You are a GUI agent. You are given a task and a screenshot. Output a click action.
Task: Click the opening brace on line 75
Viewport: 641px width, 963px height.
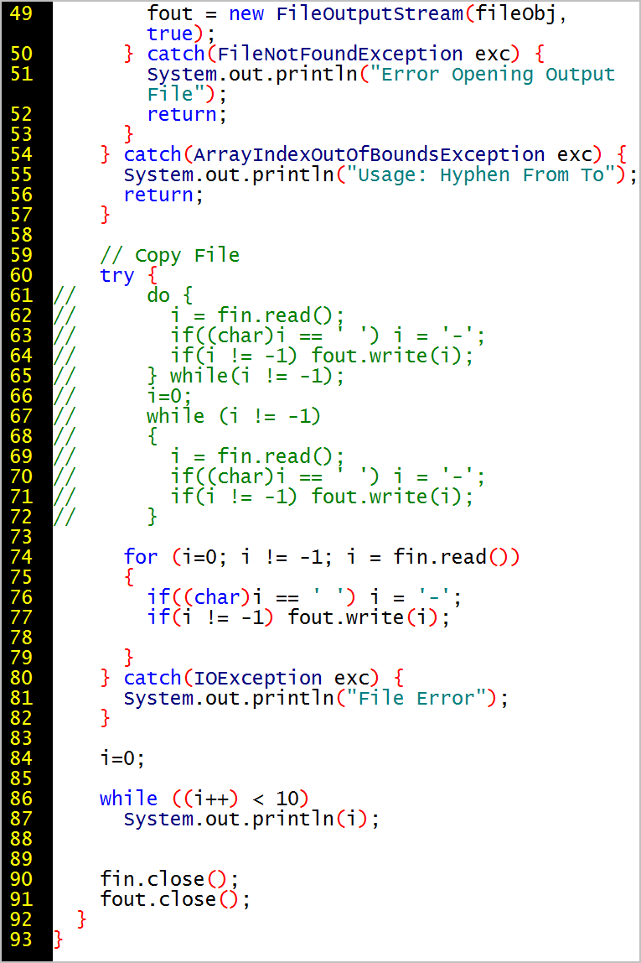point(129,577)
